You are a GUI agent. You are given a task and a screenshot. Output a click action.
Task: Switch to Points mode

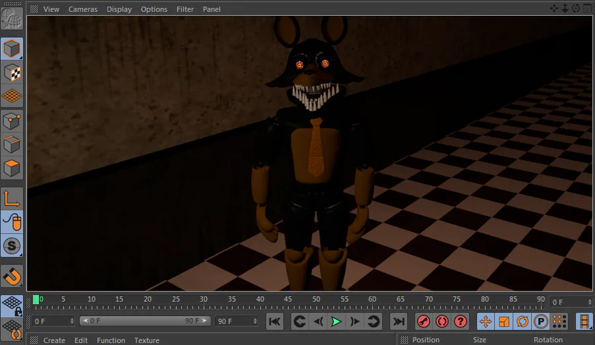point(12,121)
